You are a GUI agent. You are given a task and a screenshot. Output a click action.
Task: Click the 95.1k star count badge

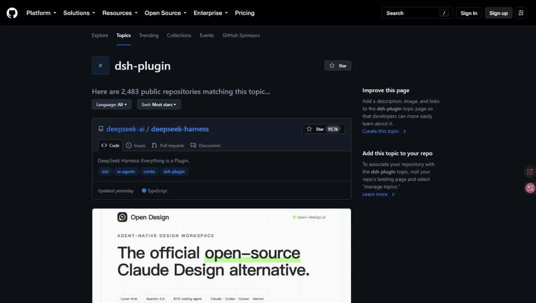(x=334, y=129)
